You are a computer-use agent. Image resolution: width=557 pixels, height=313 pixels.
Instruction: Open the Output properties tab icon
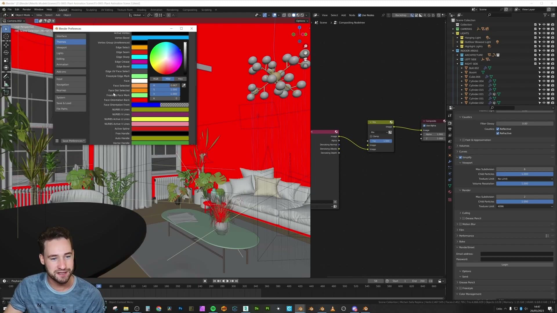click(x=450, y=129)
